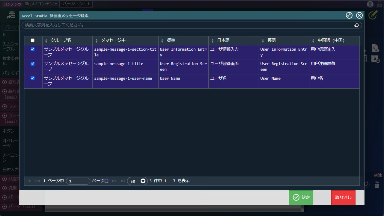Sort by 英語 column
This screenshot has height=216, width=384.
point(284,40)
